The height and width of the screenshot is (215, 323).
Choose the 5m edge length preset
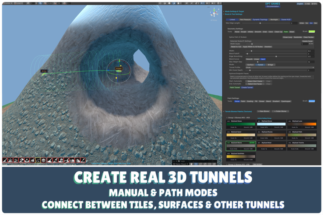315,23
